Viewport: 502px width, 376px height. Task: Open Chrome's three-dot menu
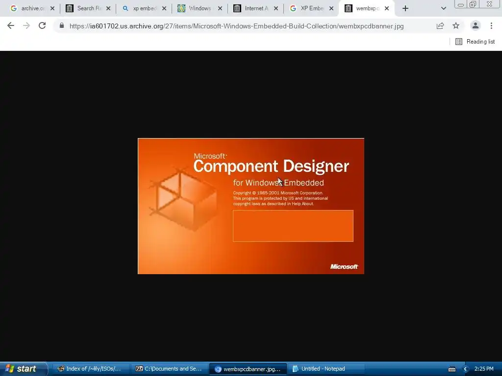pos(491,25)
